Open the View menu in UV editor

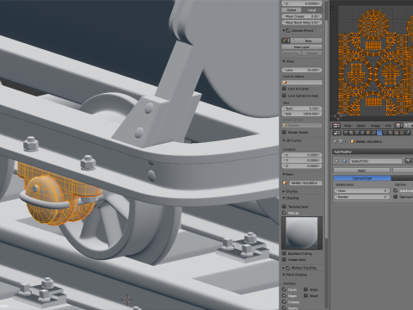coord(348,126)
